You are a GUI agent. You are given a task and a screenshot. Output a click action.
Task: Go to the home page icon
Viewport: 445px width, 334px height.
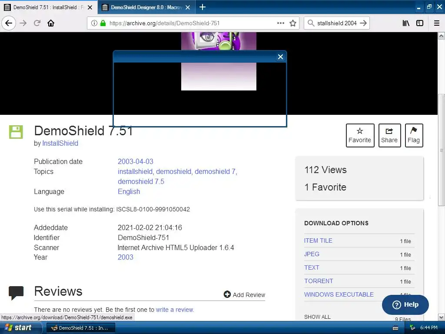point(51,23)
